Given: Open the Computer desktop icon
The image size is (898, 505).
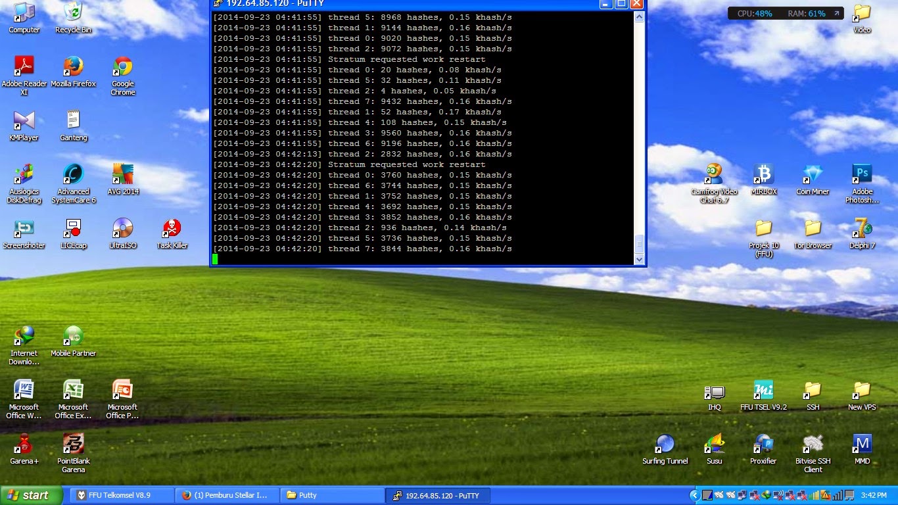Looking at the screenshot, I should [24, 18].
